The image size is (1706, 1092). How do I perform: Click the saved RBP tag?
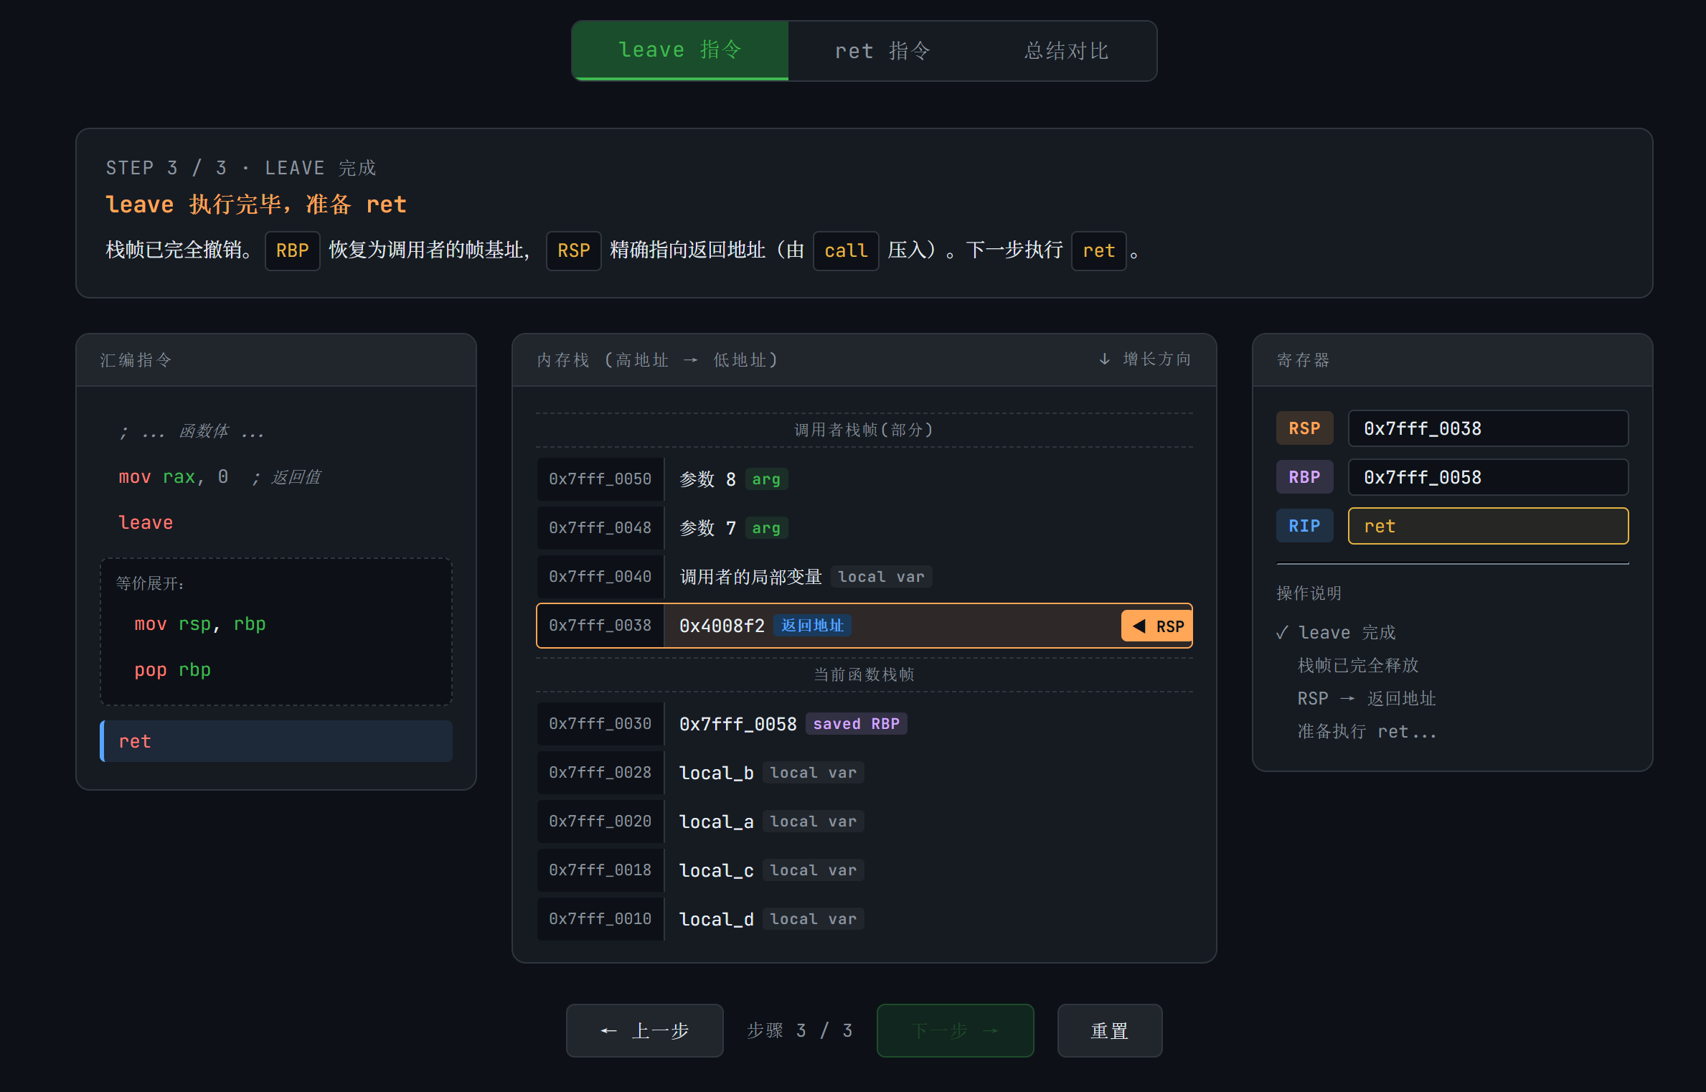[855, 724]
